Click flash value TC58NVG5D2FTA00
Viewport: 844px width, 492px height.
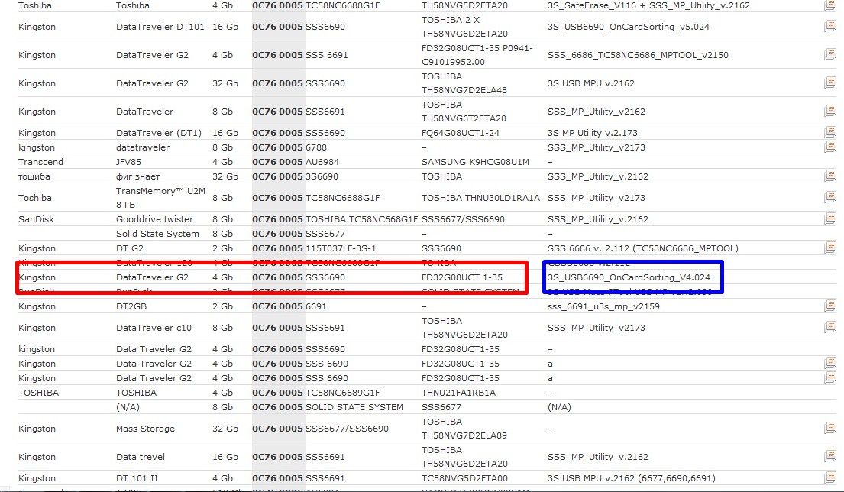pos(464,478)
